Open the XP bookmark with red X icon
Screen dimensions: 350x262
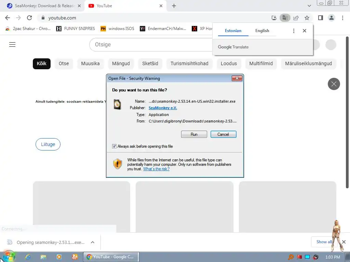click(x=202, y=29)
